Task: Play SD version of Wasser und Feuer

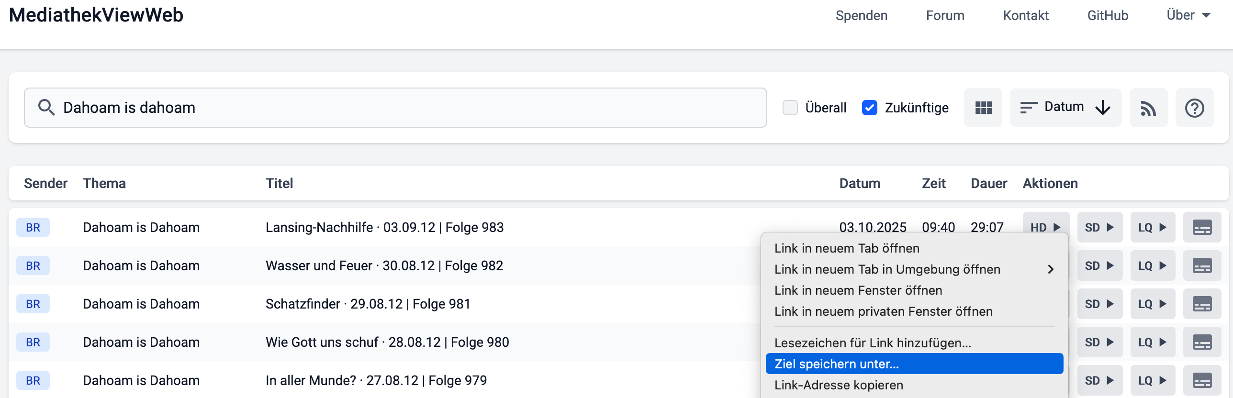Action: tap(1099, 265)
